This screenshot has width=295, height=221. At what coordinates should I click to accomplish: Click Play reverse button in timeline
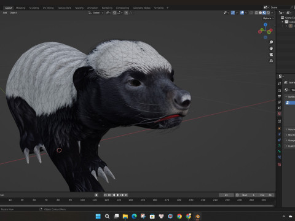[114, 195]
